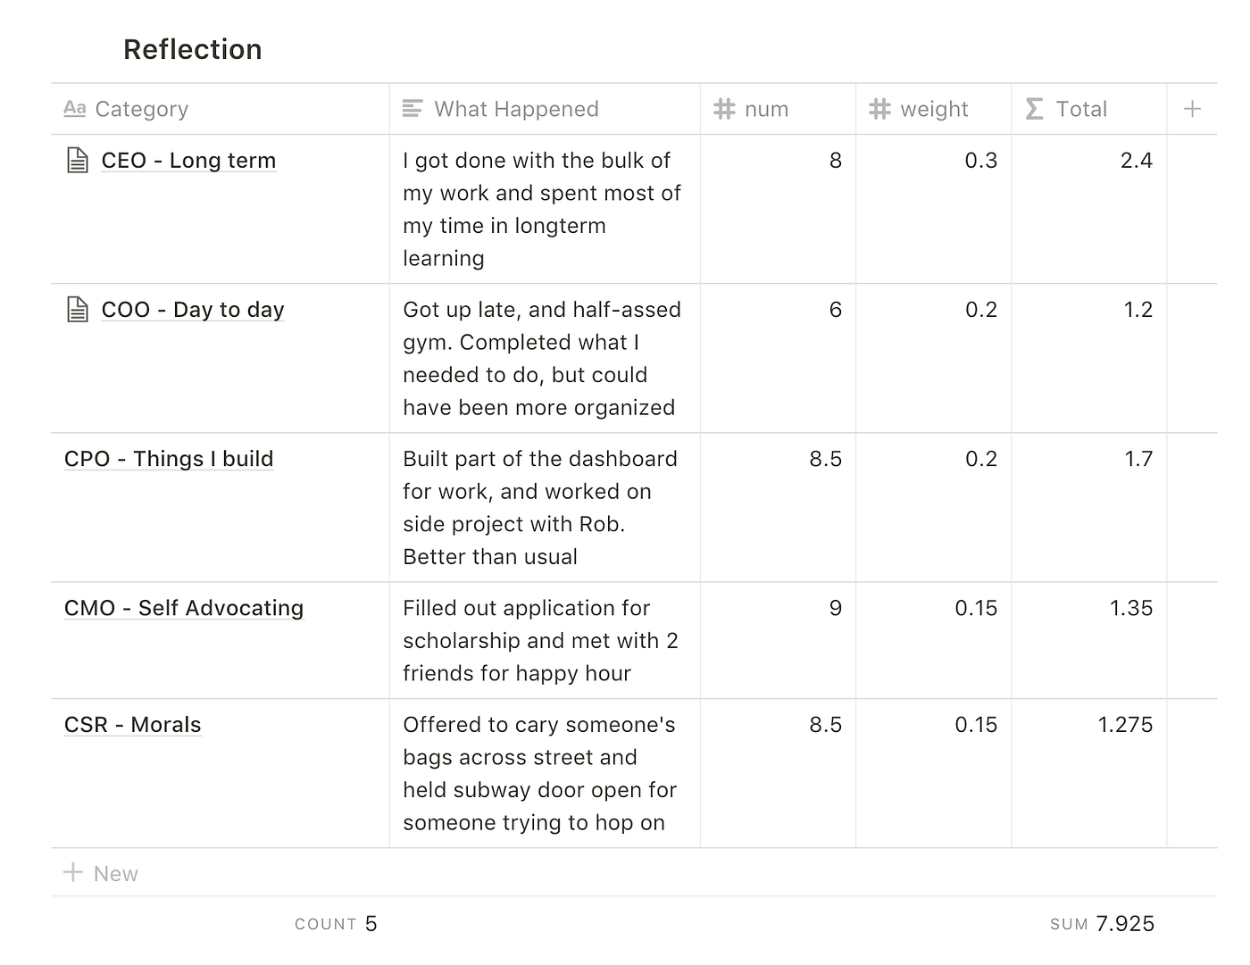Click the page icon beside CEO - Long term
This screenshot has width=1250, height=965.
pos(76,160)
